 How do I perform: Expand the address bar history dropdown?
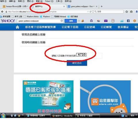pos(88,12)
